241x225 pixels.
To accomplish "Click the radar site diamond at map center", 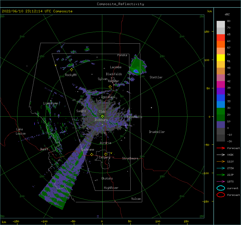I will point(102,116).
